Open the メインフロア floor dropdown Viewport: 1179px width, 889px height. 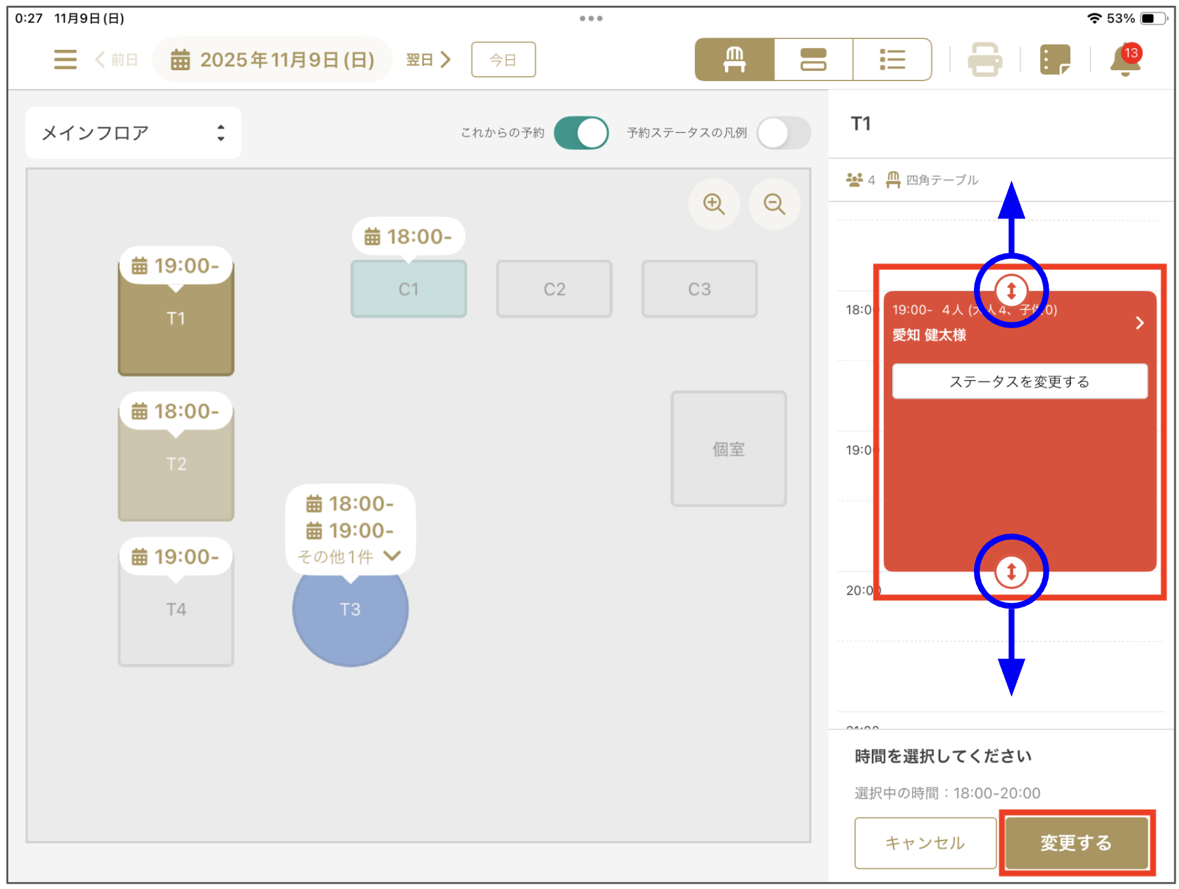click(x=133, y=133)
